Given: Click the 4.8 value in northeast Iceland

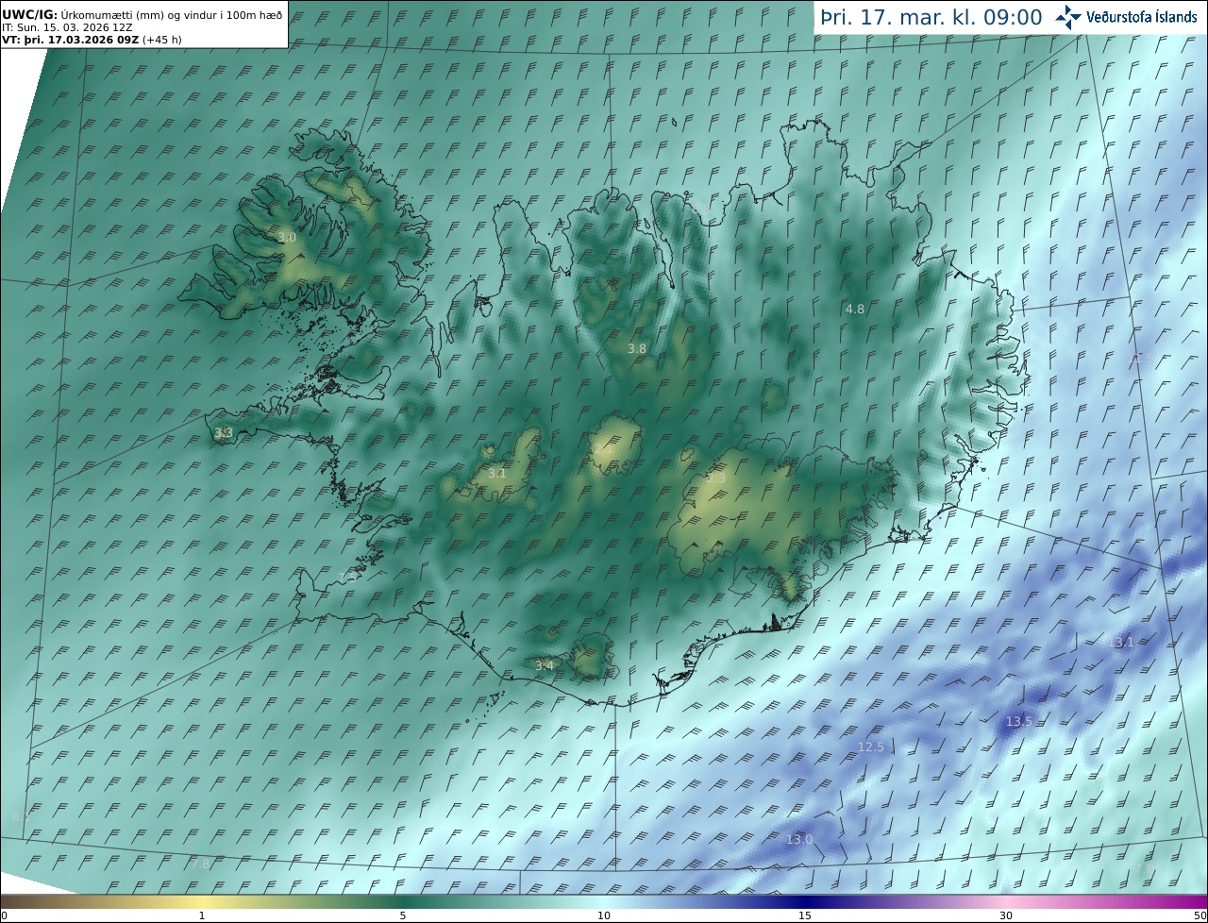Looking at the screenshot, I should point(855,309).
